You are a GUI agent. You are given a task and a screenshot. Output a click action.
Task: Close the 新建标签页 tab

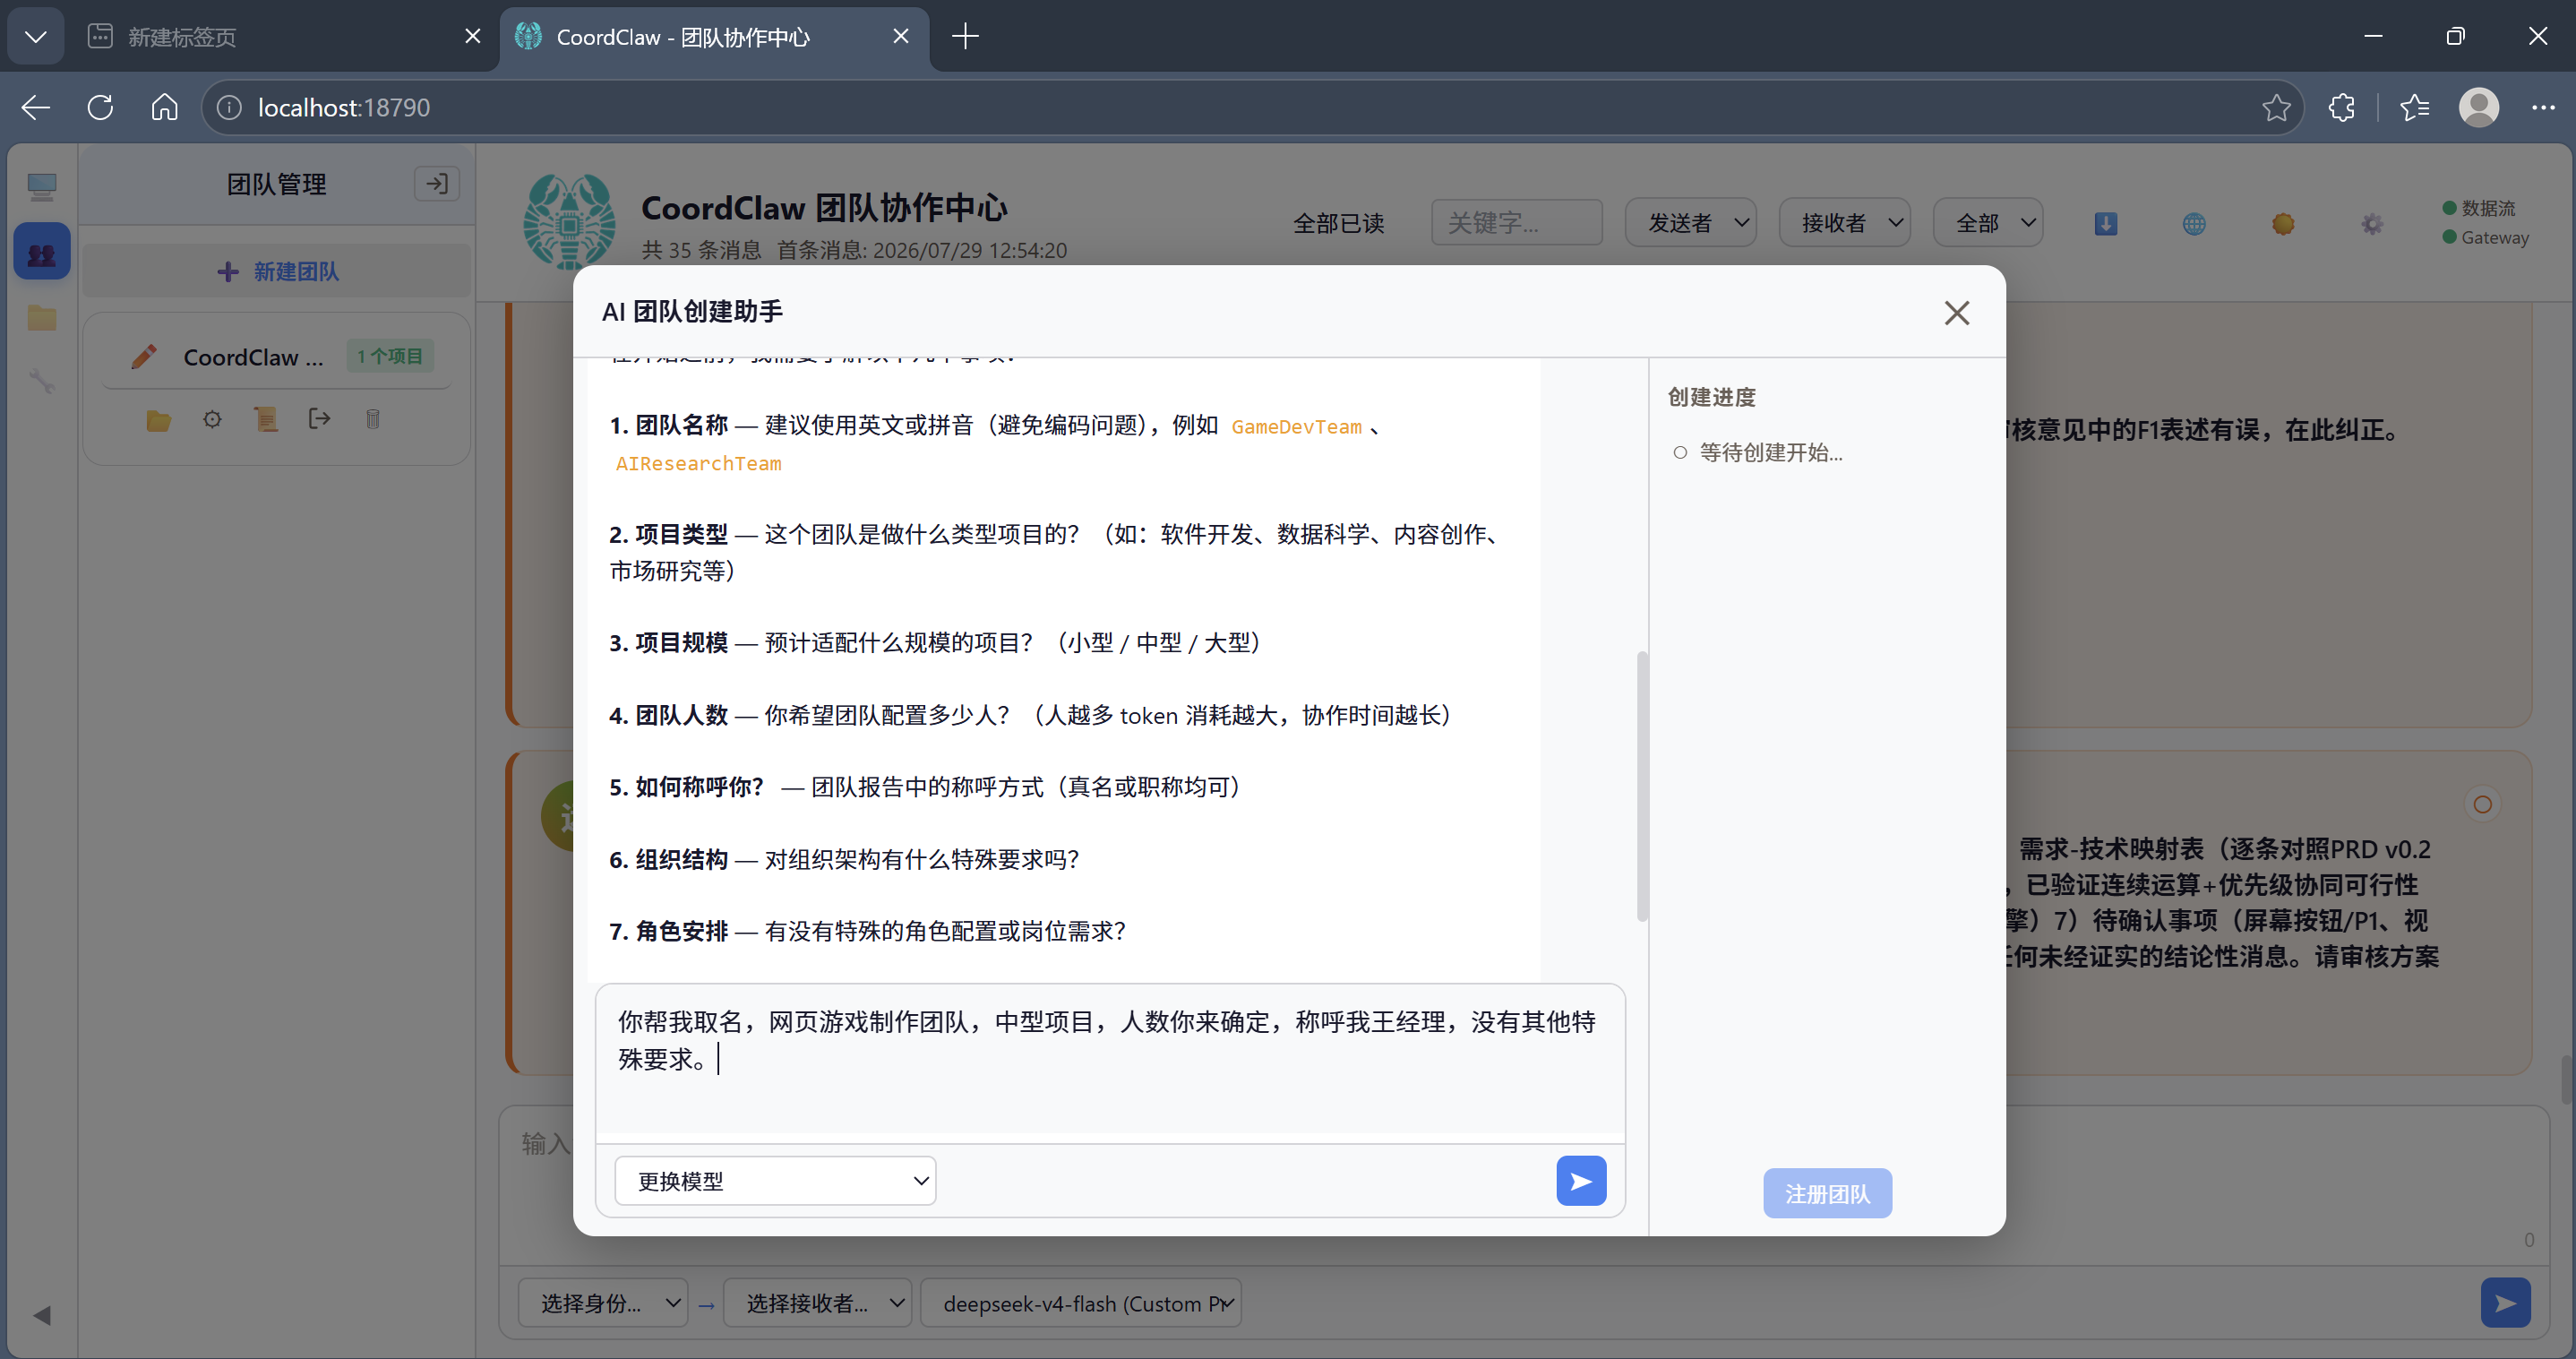473,37
